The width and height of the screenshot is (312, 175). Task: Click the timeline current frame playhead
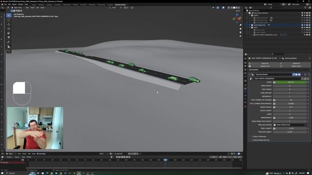[165, 160]
